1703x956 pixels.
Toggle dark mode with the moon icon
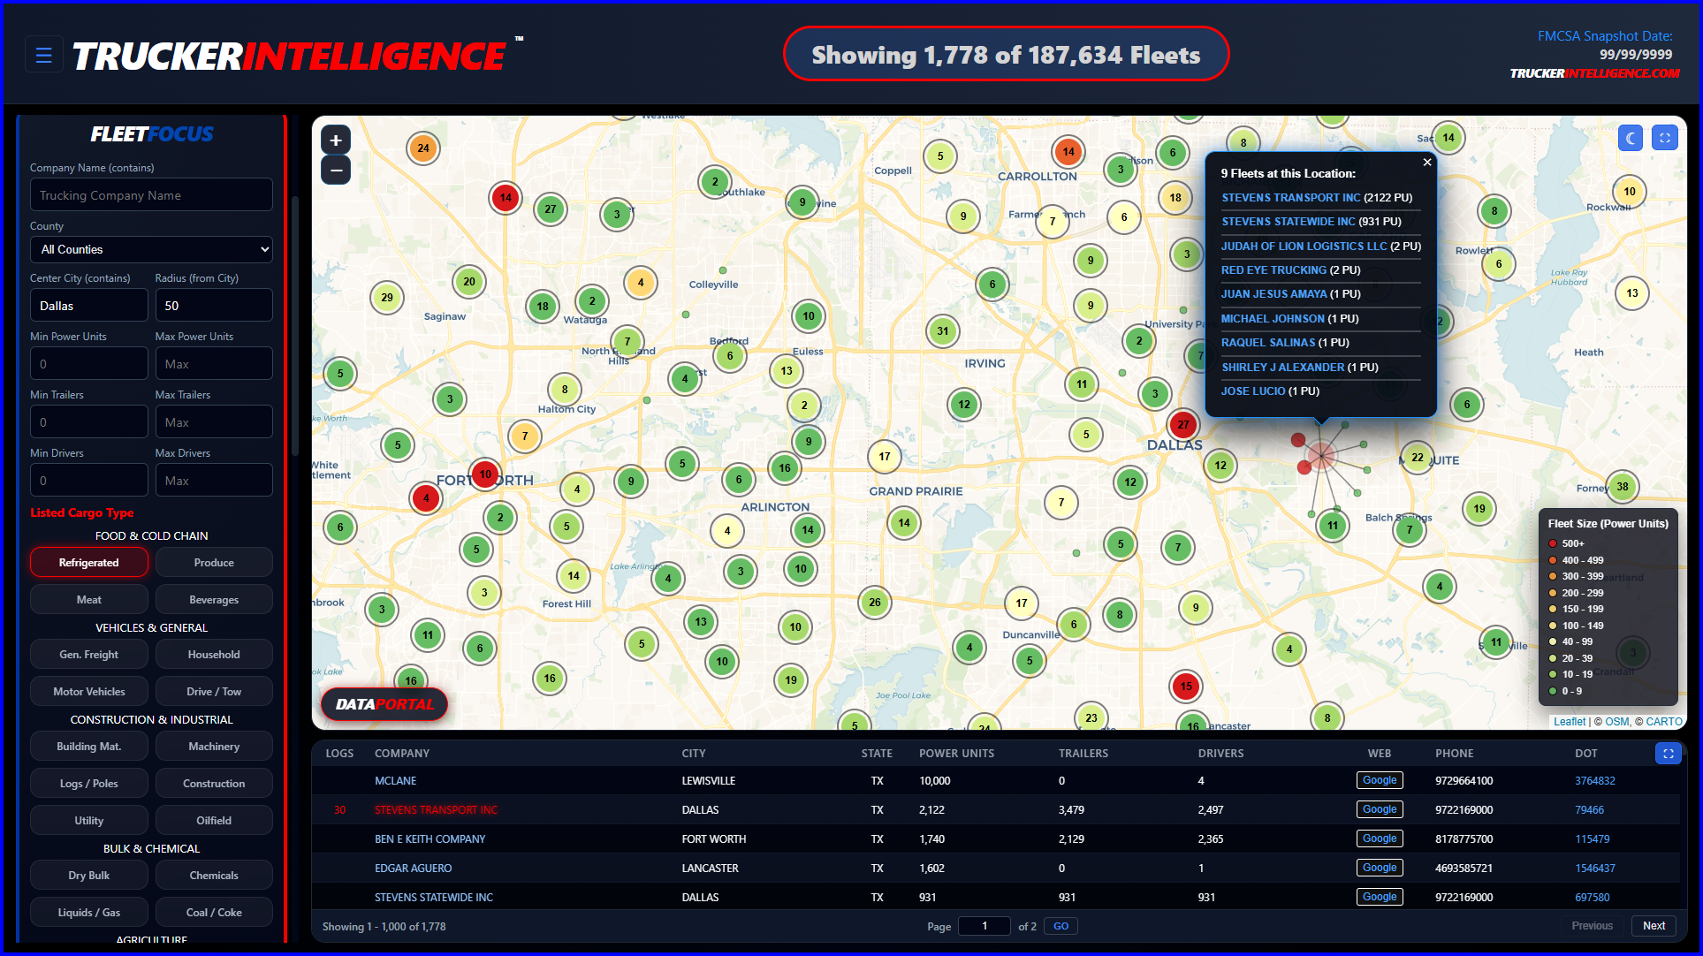point(1630,138)
